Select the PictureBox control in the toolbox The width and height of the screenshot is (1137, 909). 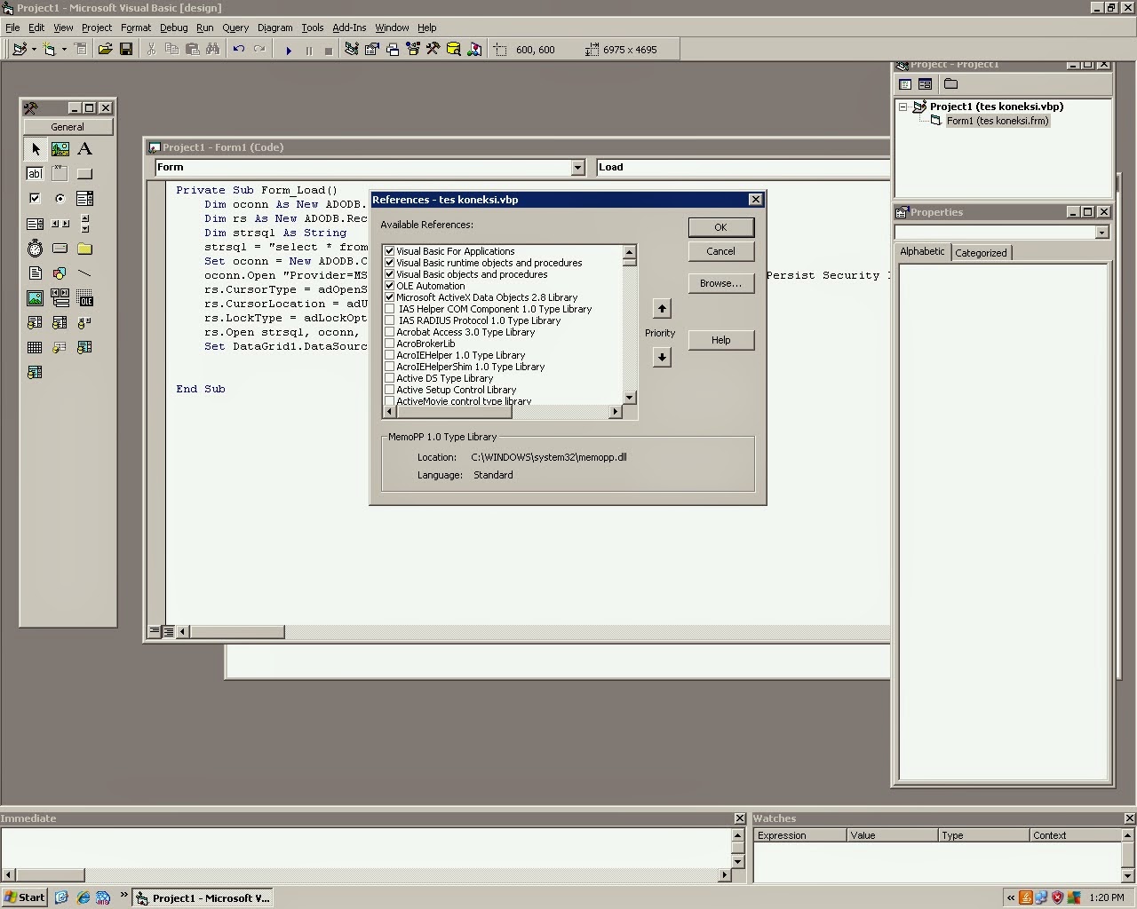(x=60, y=149)
